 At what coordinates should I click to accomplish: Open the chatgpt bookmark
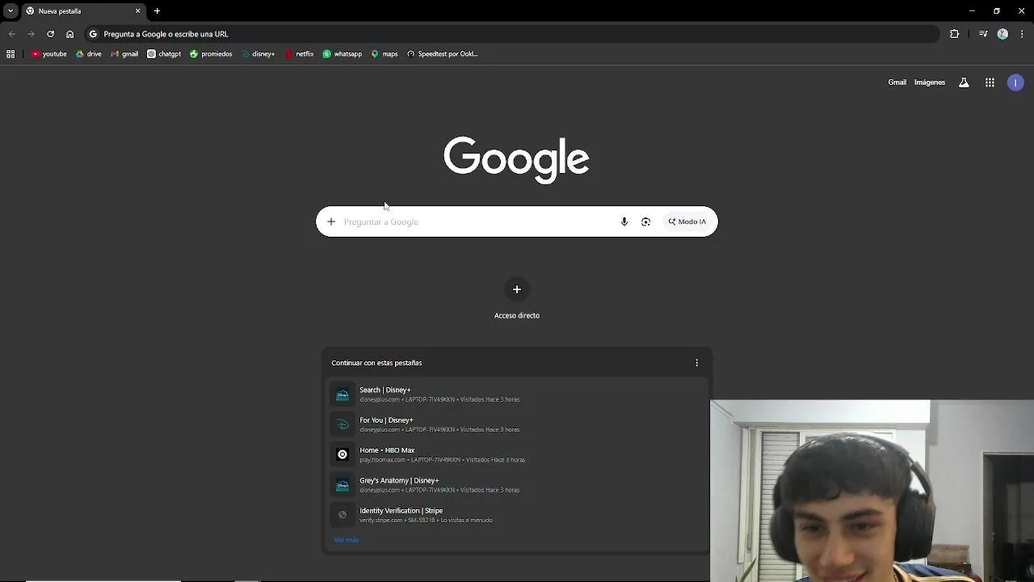[164, 54]
